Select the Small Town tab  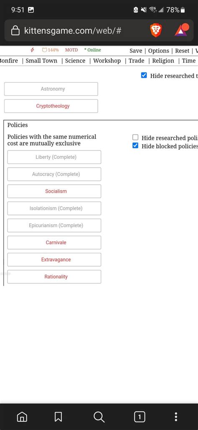[x=42, y=61]
